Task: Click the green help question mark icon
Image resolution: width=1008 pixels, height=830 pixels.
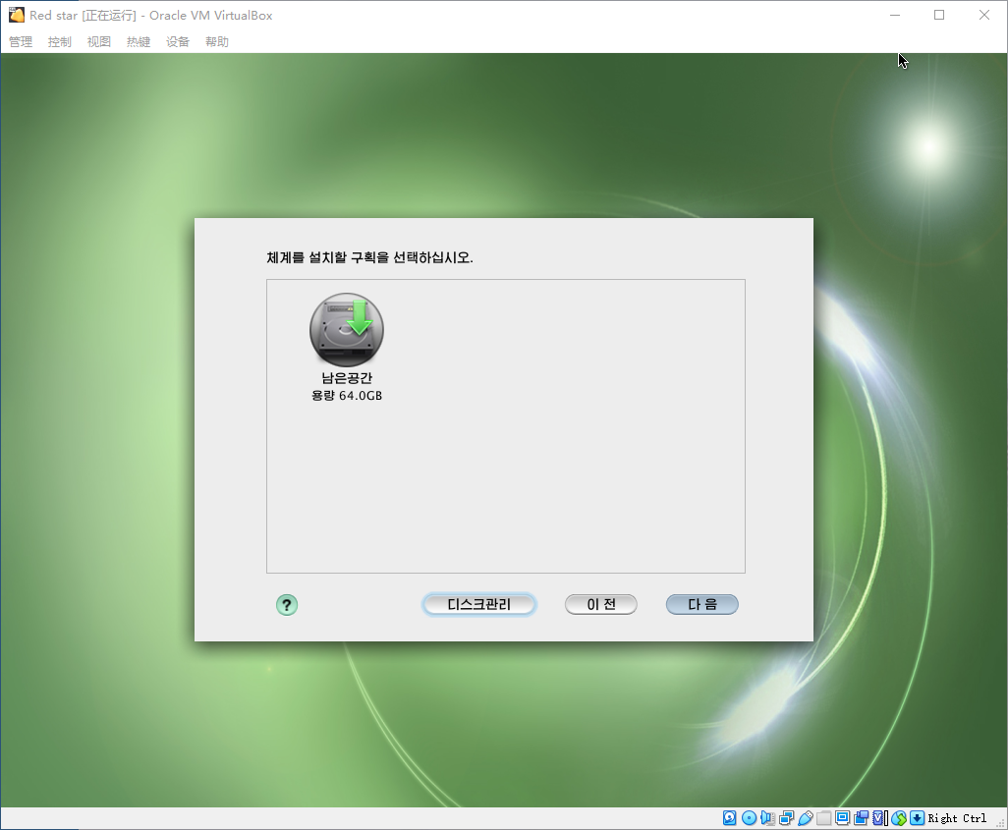Action: pos(287,605)
